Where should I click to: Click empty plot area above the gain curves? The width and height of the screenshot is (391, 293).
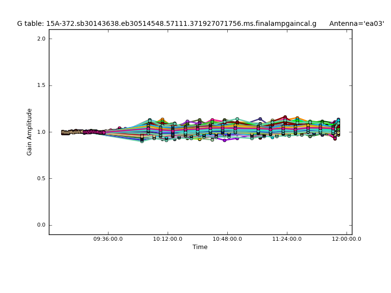(x=195, y=68)
